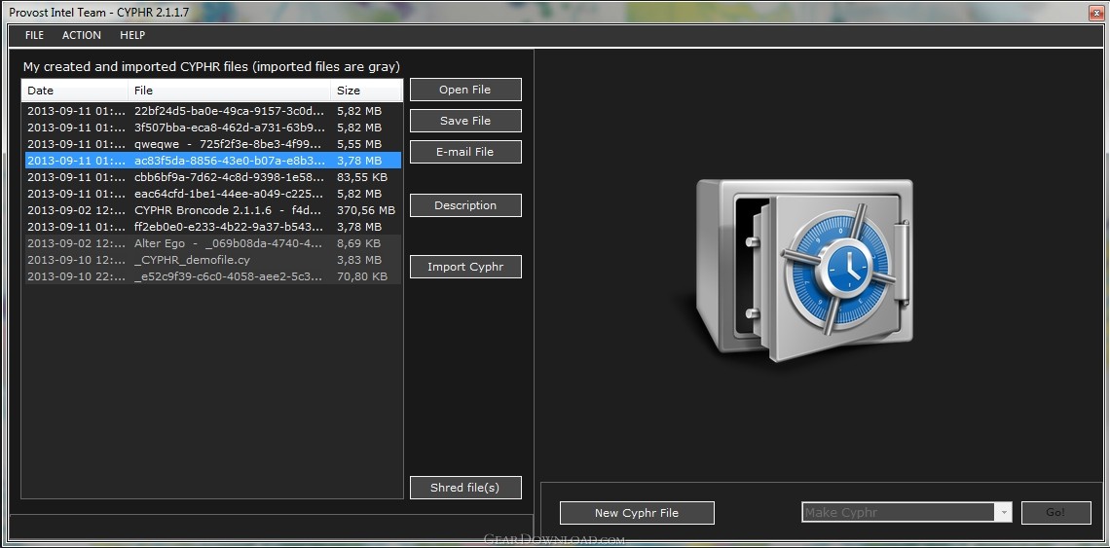1110x548 pixels.
Task: Click the New Cyphr File button
Action: (x=637, y=513)
